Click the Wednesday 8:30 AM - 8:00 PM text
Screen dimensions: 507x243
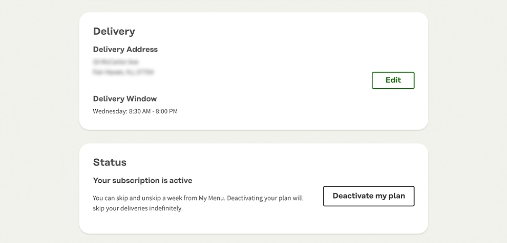[135, 111]
